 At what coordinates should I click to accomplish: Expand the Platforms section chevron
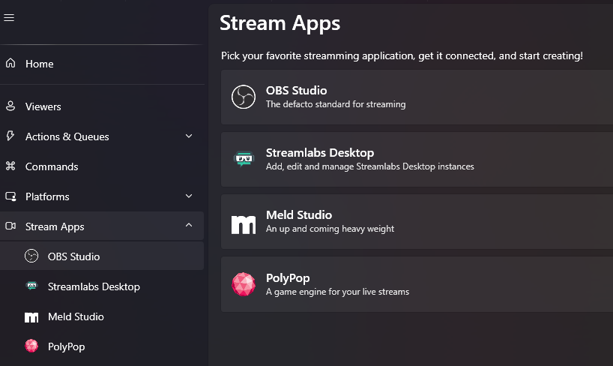point(189,196)
